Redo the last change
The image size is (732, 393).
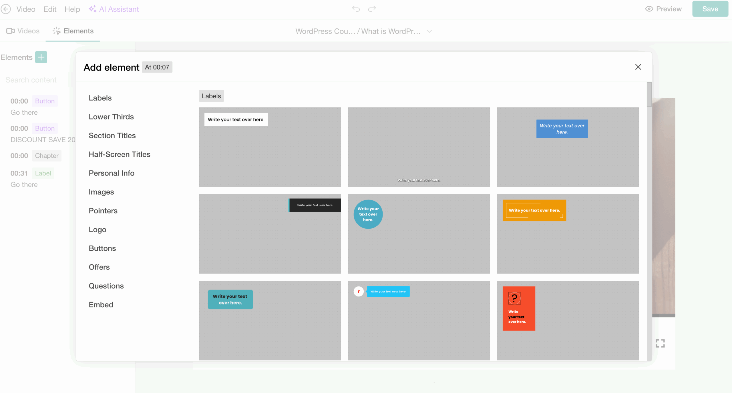coord(372,9)
